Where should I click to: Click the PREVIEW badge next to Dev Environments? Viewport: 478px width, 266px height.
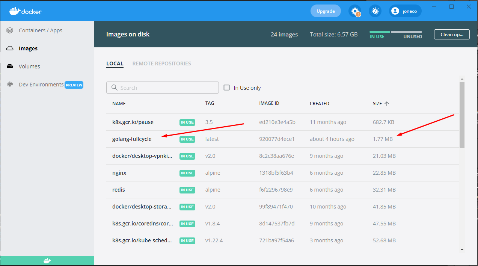[74, 85]
